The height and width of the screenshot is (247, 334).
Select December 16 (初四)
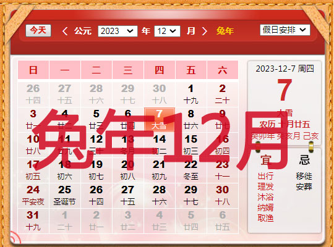[x=223, y=145]
